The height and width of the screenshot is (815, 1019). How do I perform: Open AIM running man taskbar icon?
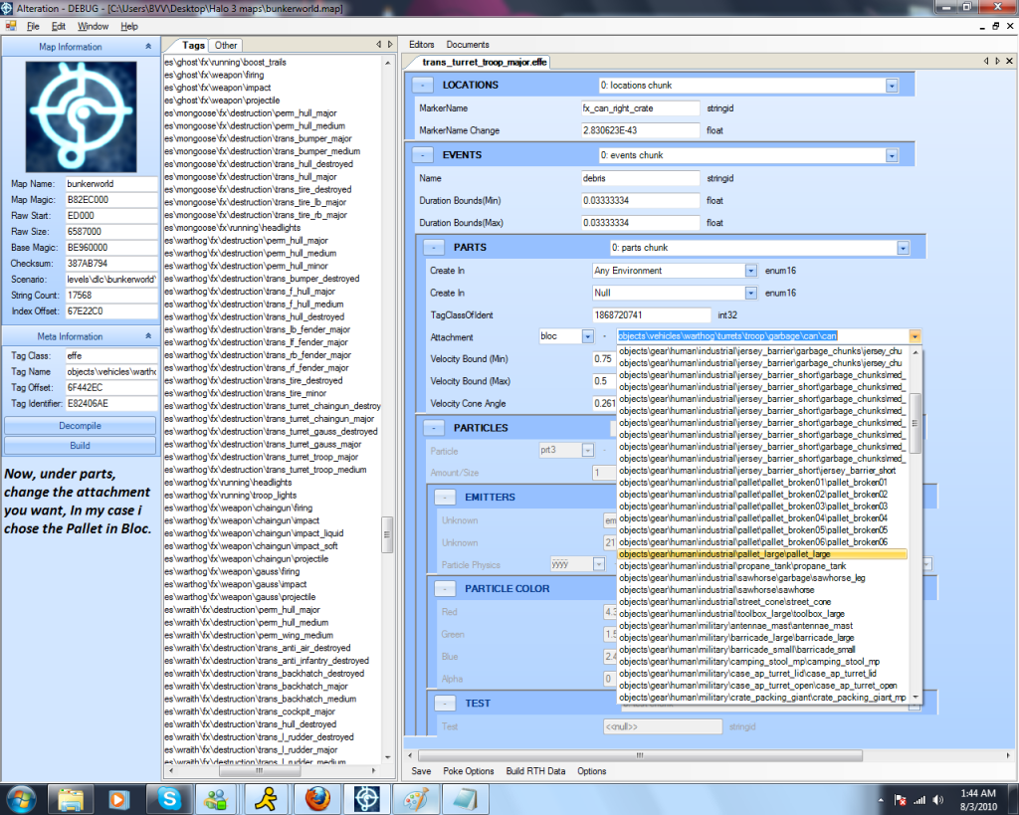click(266, 799)
